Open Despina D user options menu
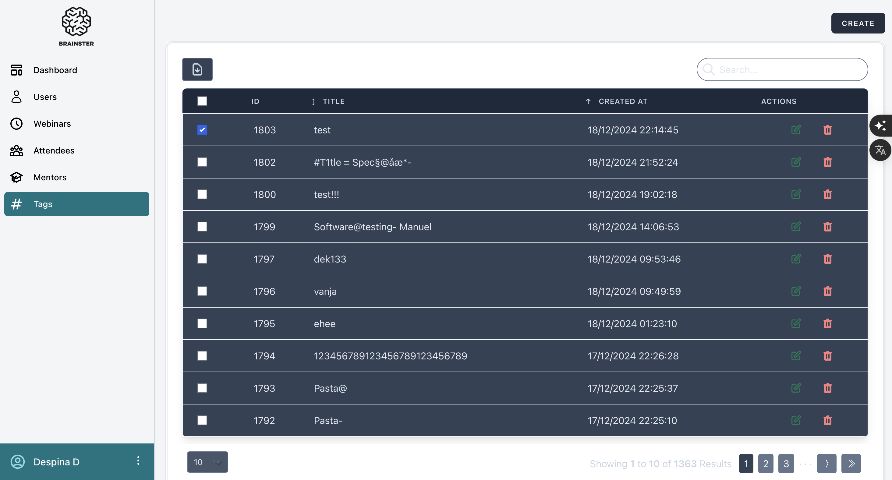Image resolution: width=892 pixels, height=480 pixels. (x=138, y=461)
